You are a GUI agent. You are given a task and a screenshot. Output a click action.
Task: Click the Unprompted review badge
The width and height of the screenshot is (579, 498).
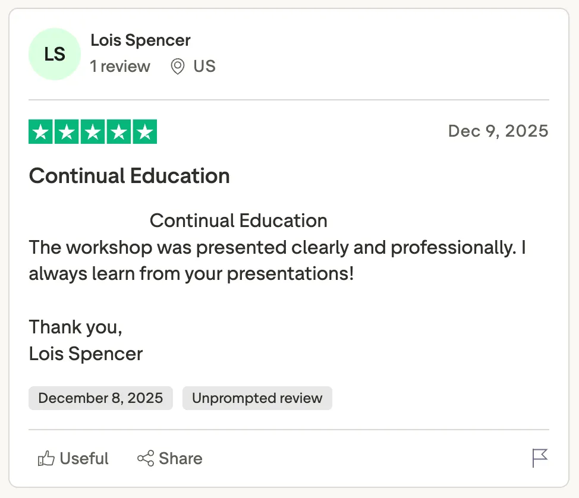(x=257, y=398)
